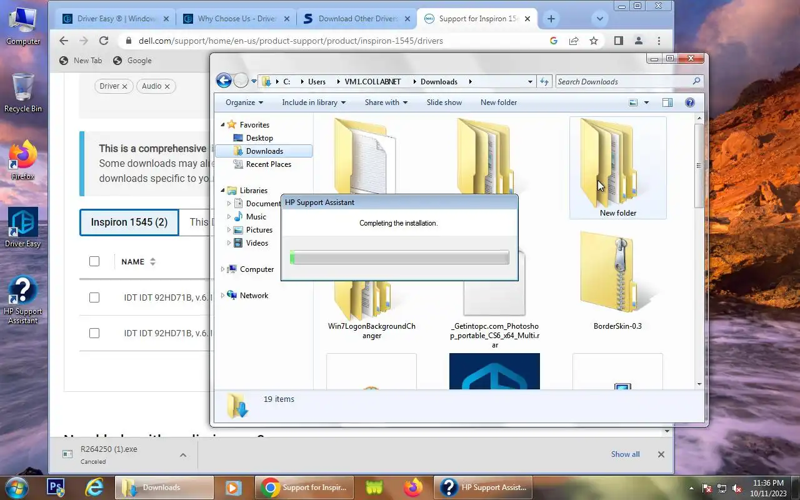Share this page icon in Chrome
The width and height of the screenshot is (800, 500).
click(574, 41)
